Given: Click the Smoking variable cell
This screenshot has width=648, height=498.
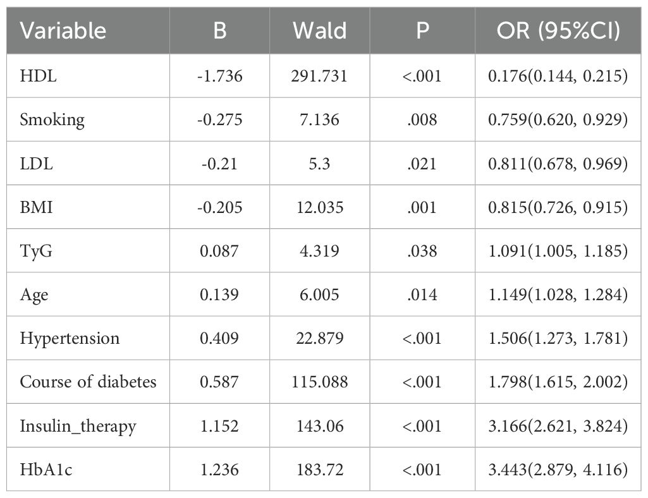Looking at the screenshot, I should pos(52,119).
